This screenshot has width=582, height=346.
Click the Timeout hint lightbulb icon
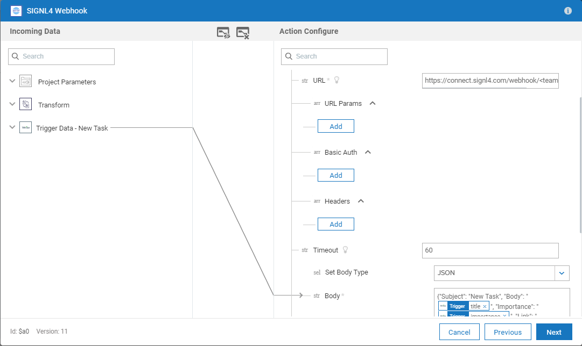pyautogui.click(x=345, y=250)
